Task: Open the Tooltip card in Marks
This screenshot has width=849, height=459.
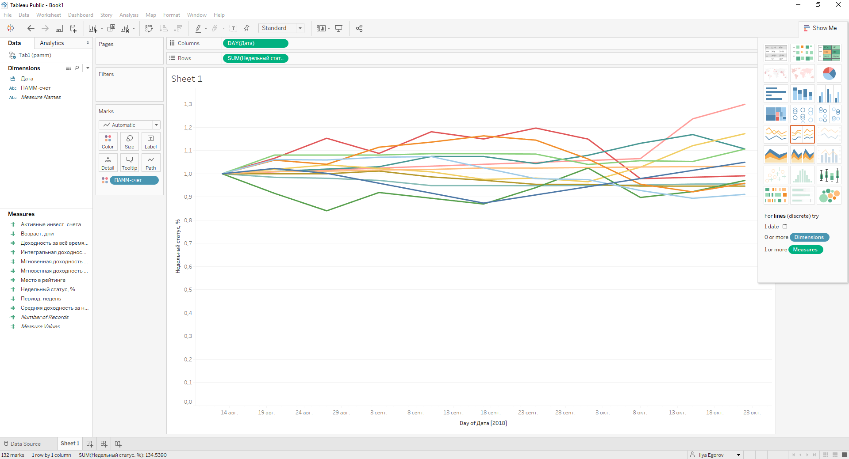Action: coord(130,163)
